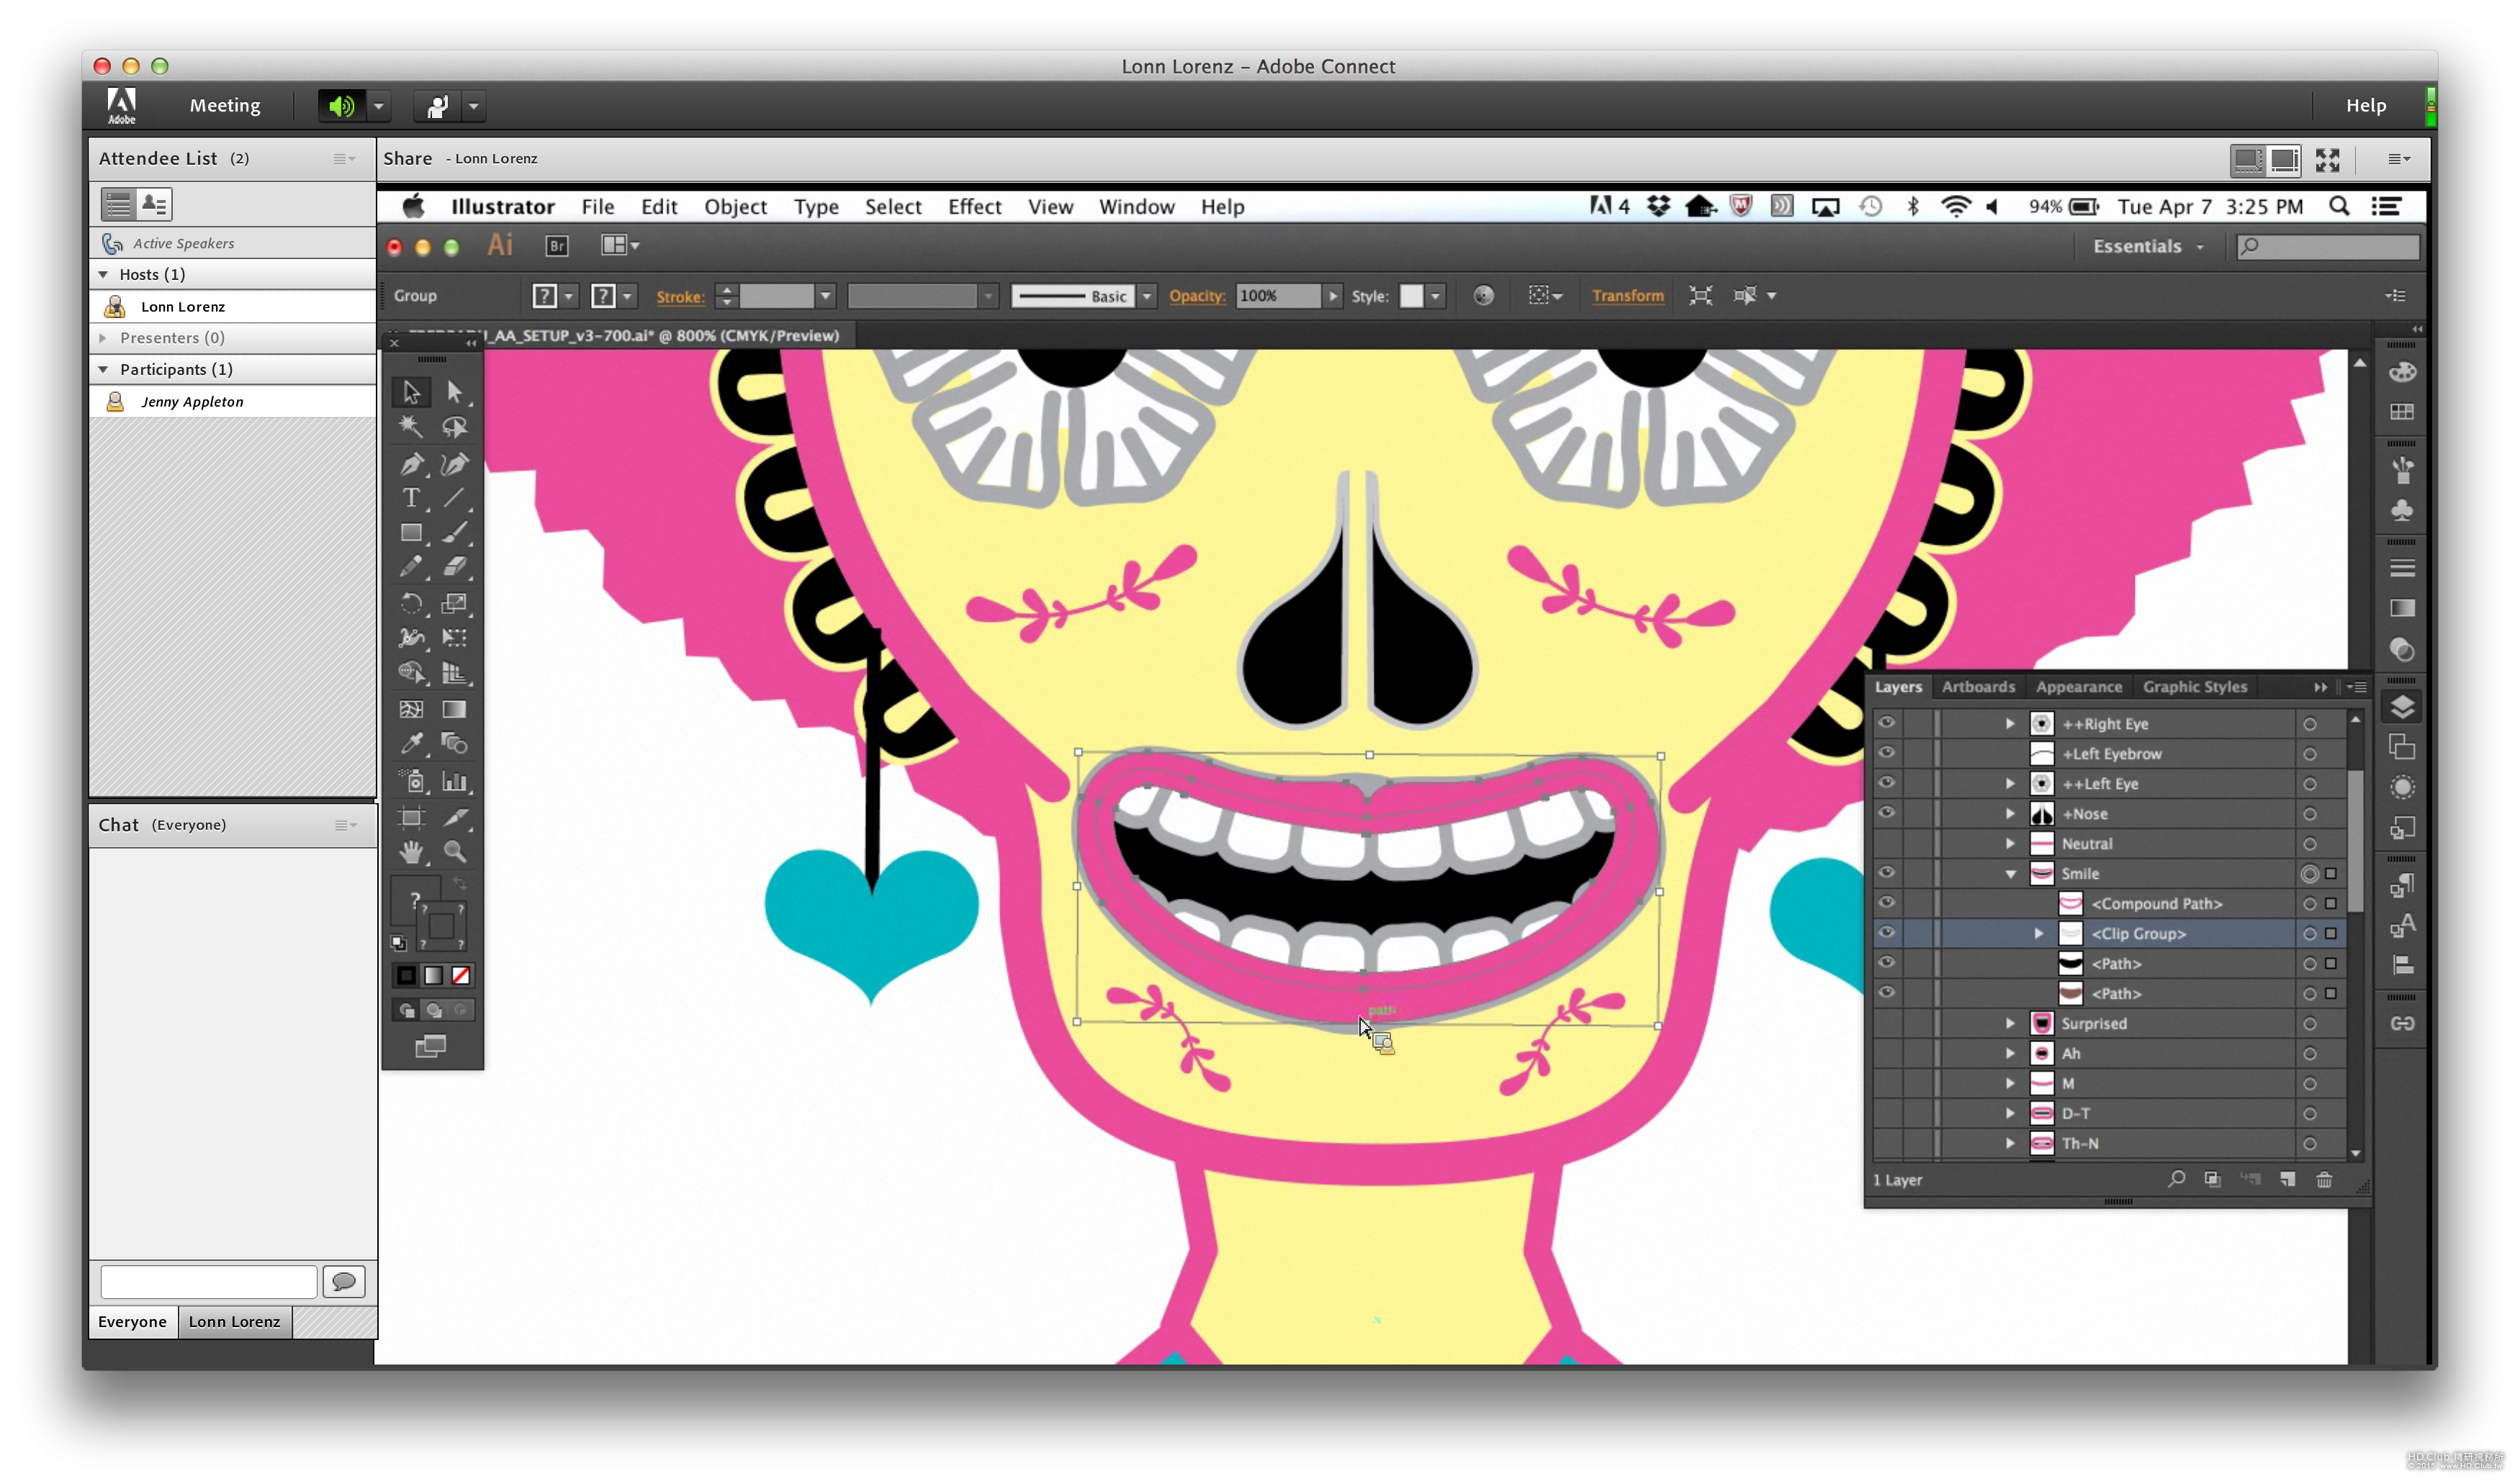Select the Selection tool in Illustrator toolbox
2520x1484 pixels.
click(411, 392)
